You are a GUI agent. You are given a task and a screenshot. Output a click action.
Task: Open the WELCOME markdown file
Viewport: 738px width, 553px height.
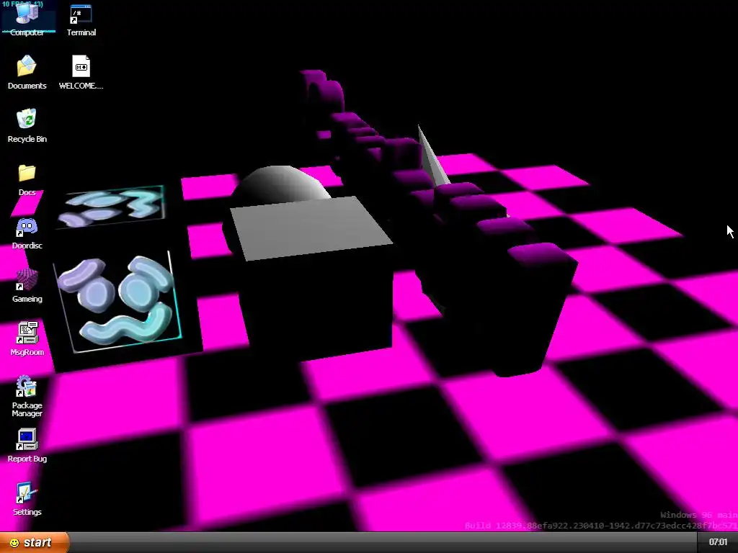[81, 72]
